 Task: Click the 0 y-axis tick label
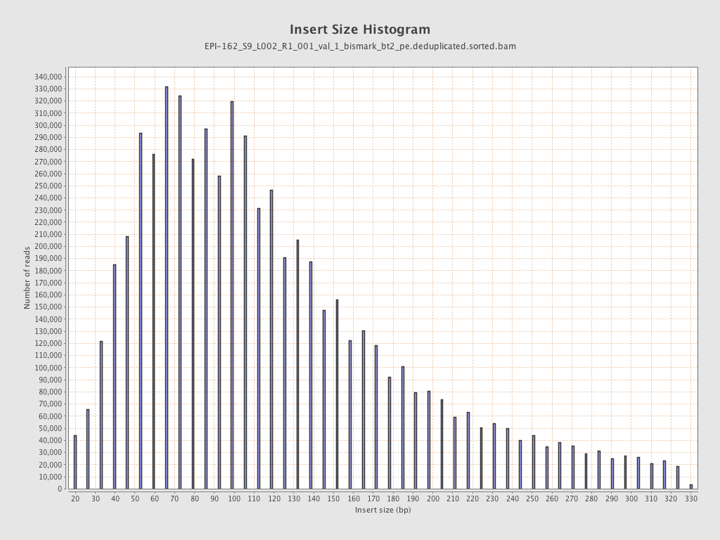(x=59, y=489)
